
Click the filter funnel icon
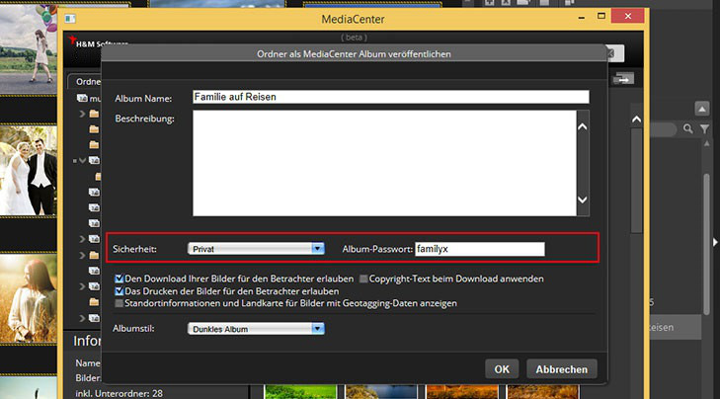(x=705, y=129)
